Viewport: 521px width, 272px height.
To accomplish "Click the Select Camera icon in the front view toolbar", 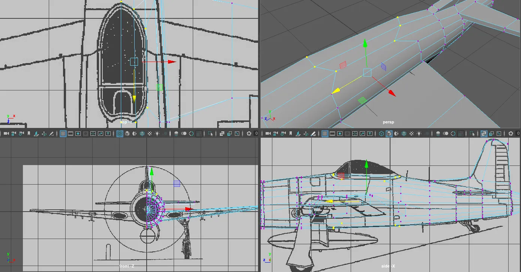I will 6,134.
